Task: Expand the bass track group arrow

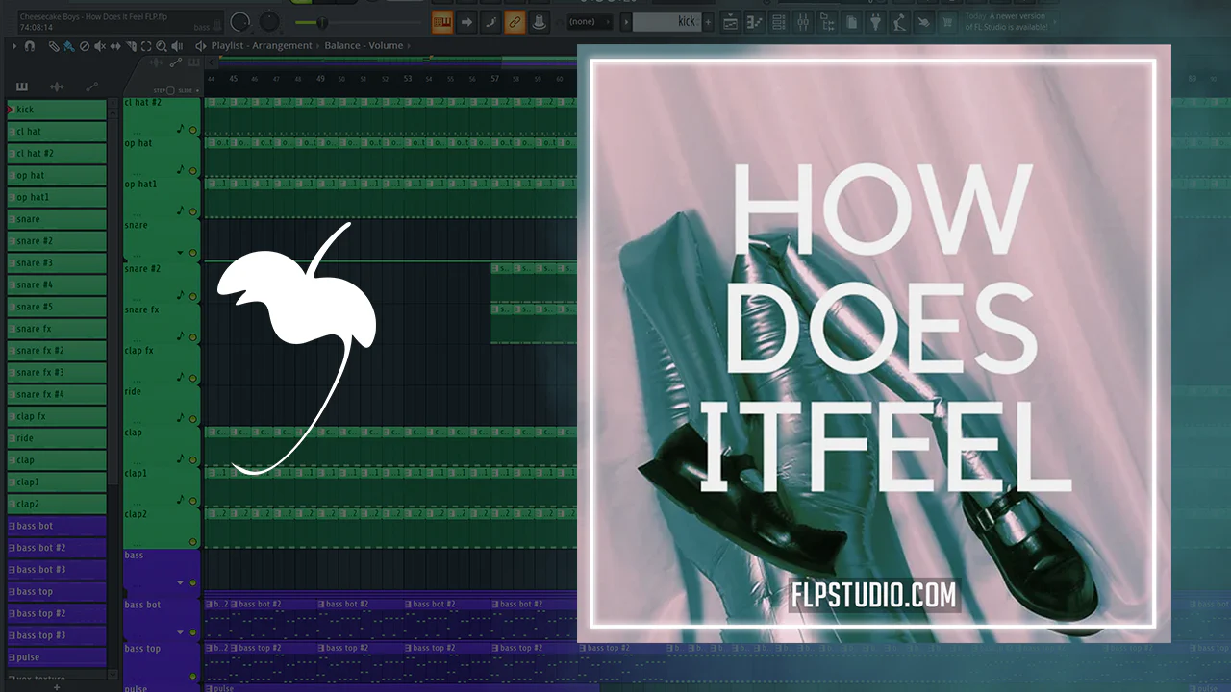Action: 180,583
